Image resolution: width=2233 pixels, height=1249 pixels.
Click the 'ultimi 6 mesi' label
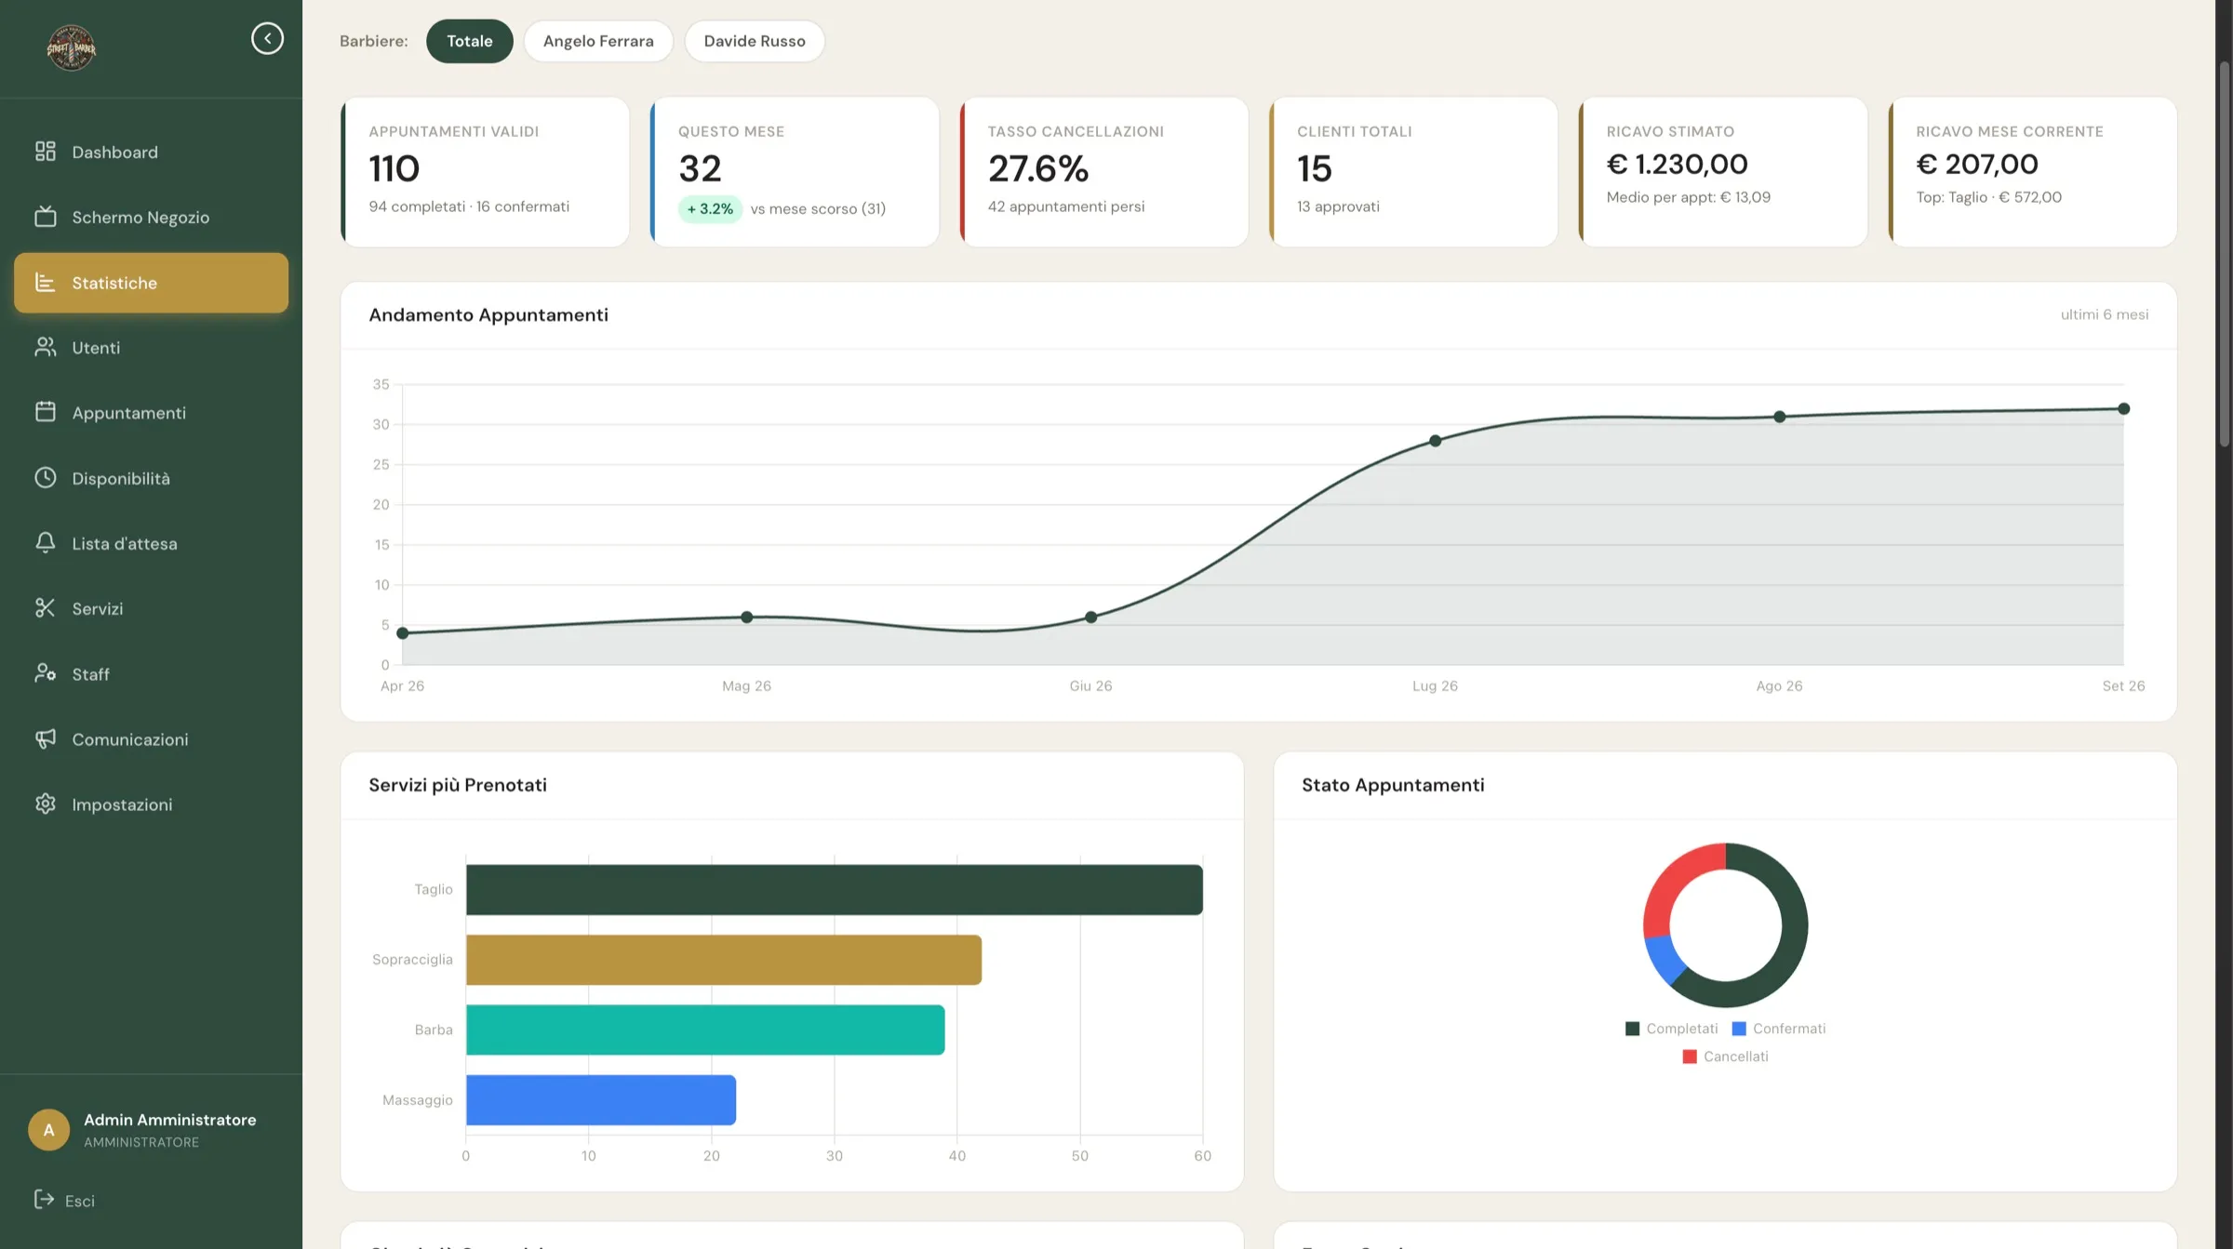coord(2105,314)
